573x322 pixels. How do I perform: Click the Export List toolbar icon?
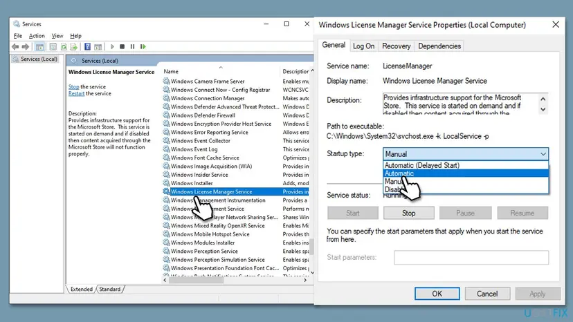74,47
